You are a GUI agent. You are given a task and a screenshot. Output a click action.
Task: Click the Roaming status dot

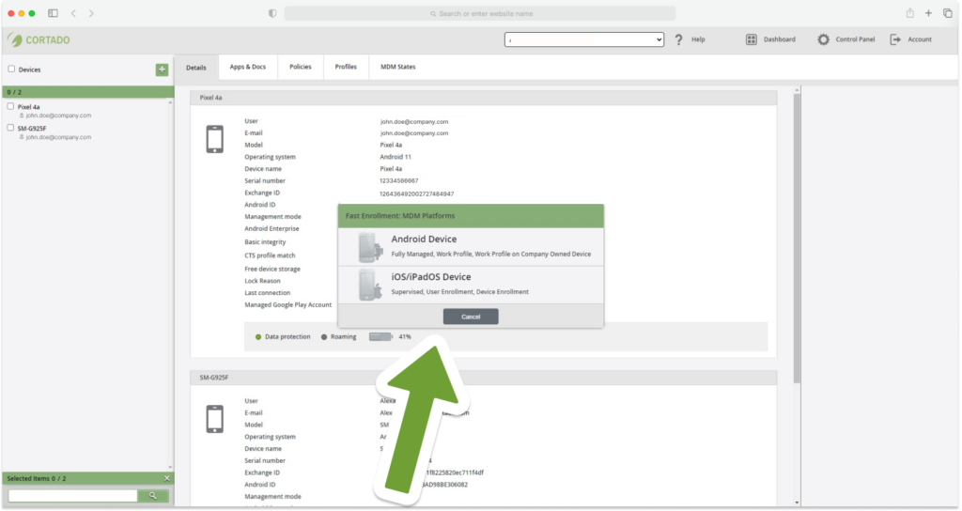[324, 337]
